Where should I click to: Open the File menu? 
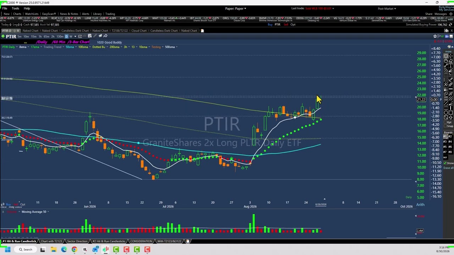(x=5, y=8)
